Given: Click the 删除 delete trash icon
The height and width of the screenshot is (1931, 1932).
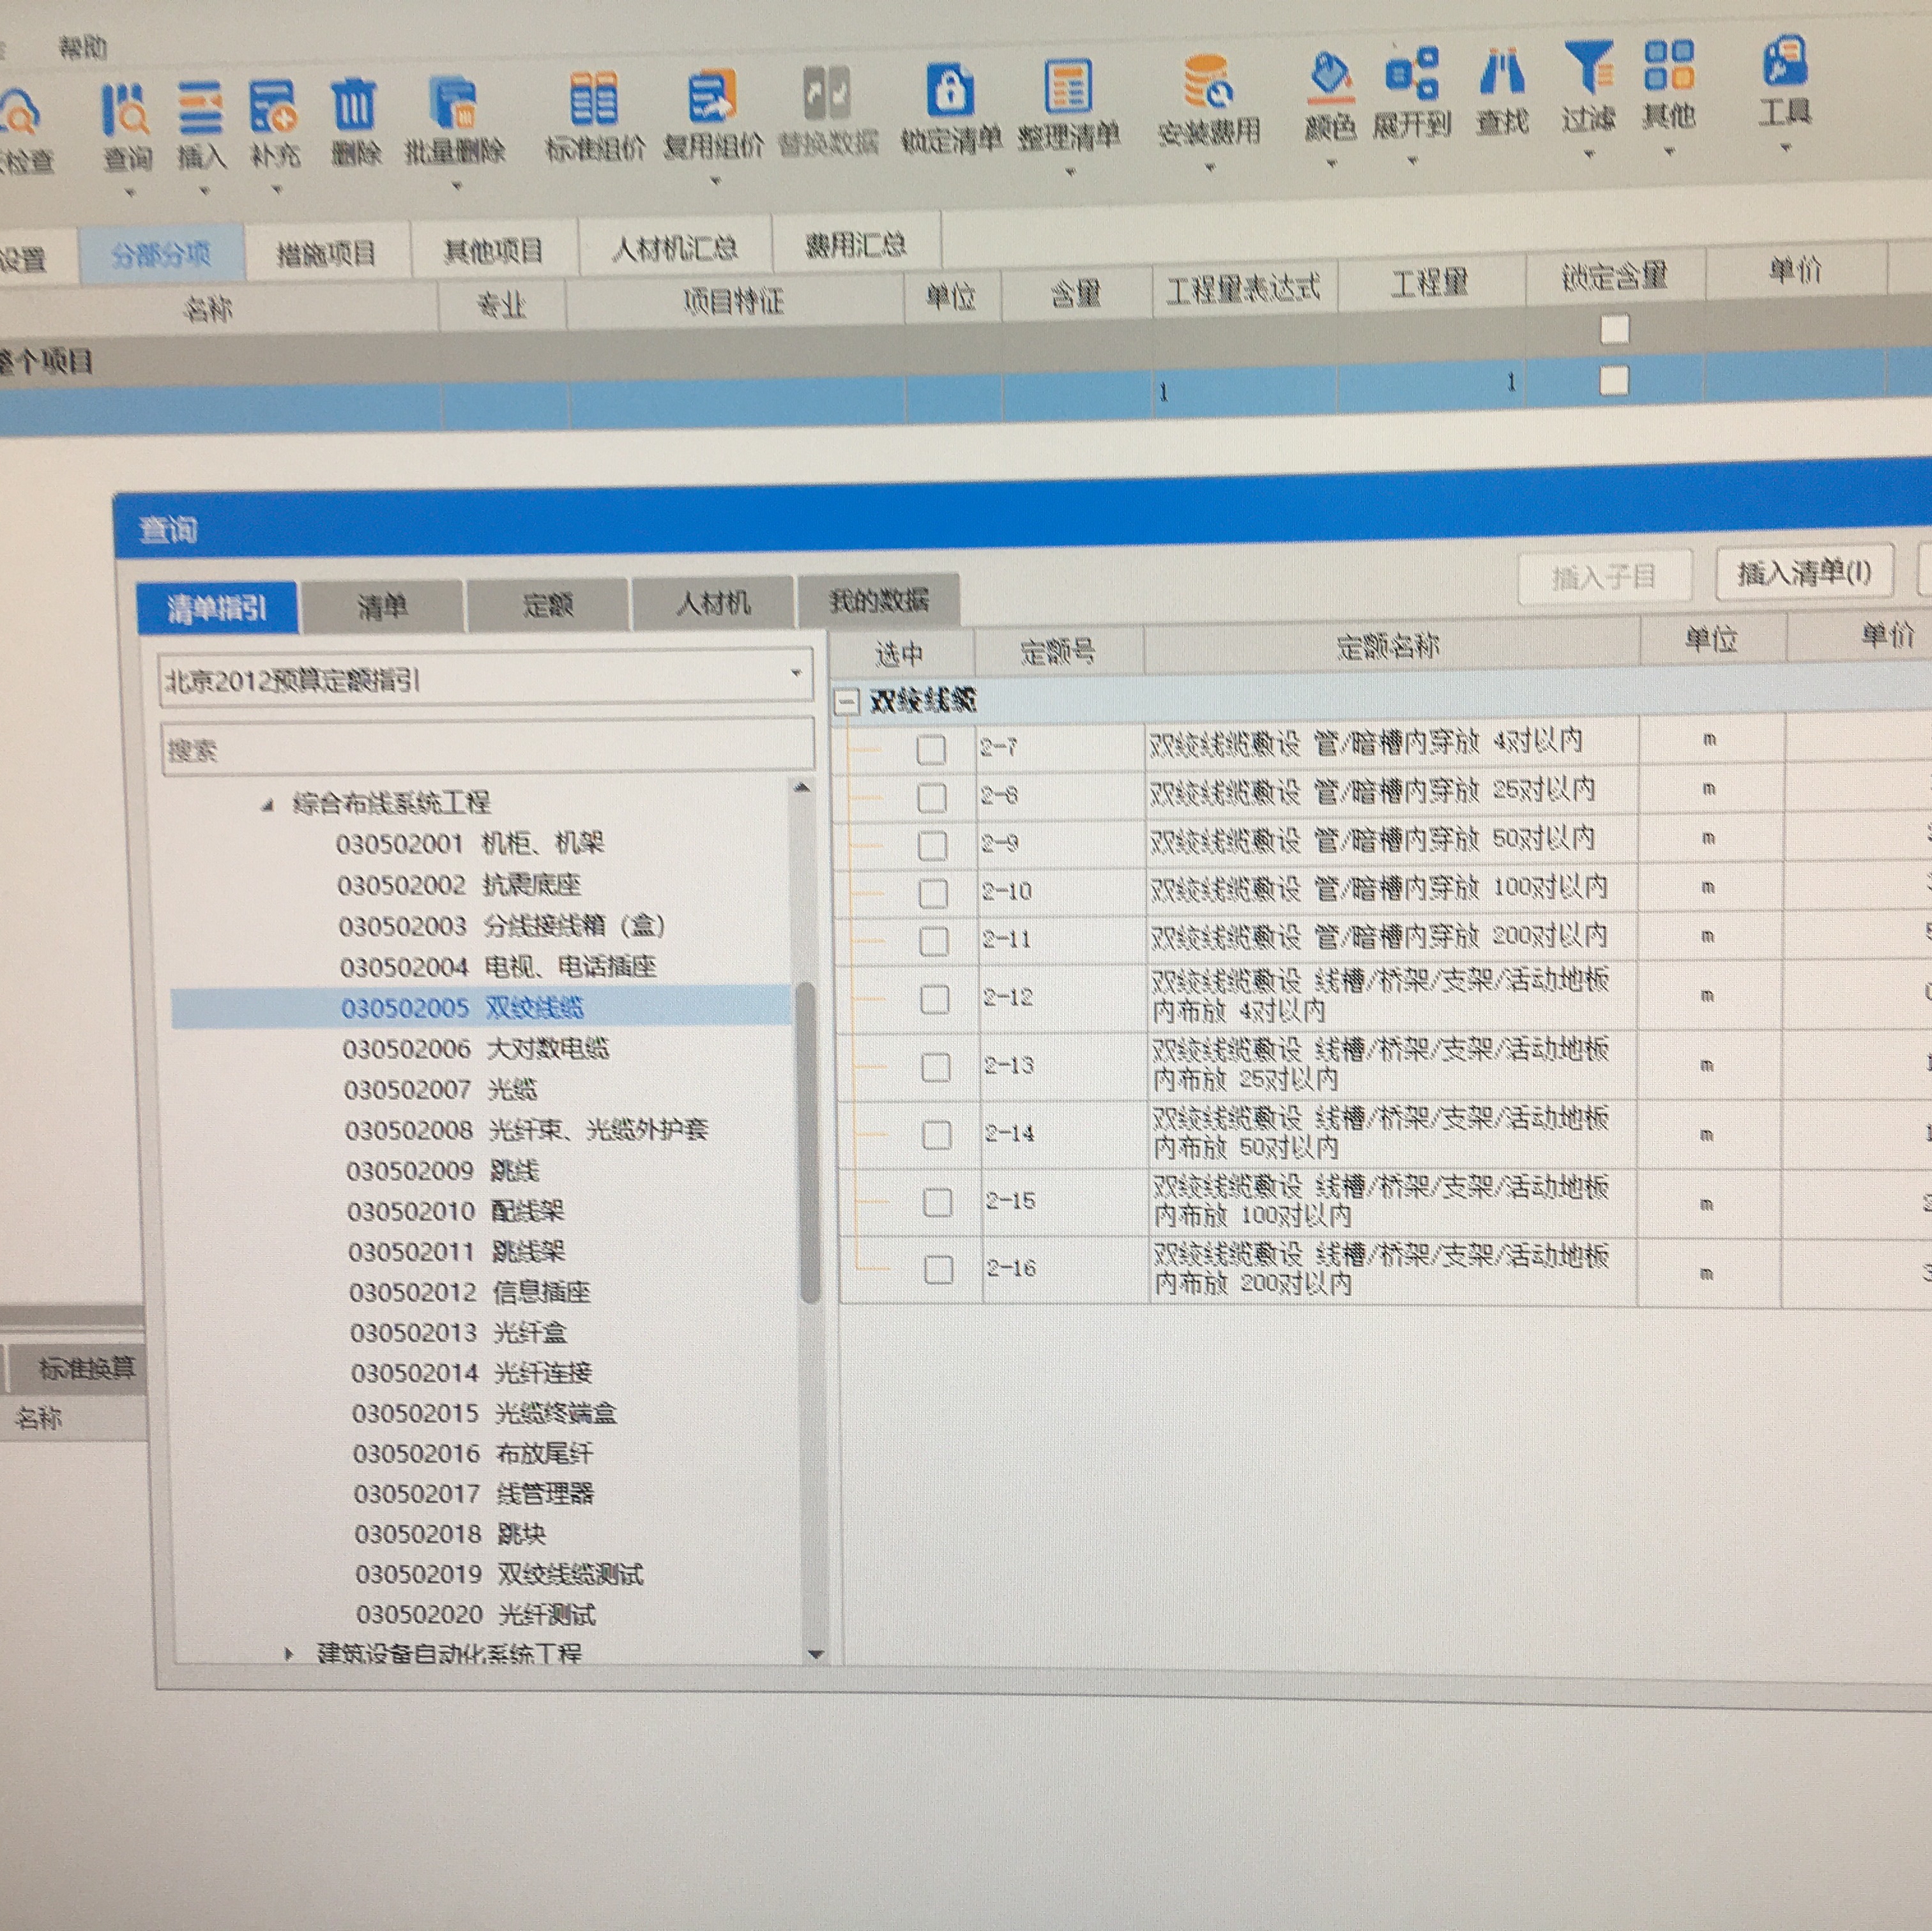Looking at the screenshot, I should (354, 105).
